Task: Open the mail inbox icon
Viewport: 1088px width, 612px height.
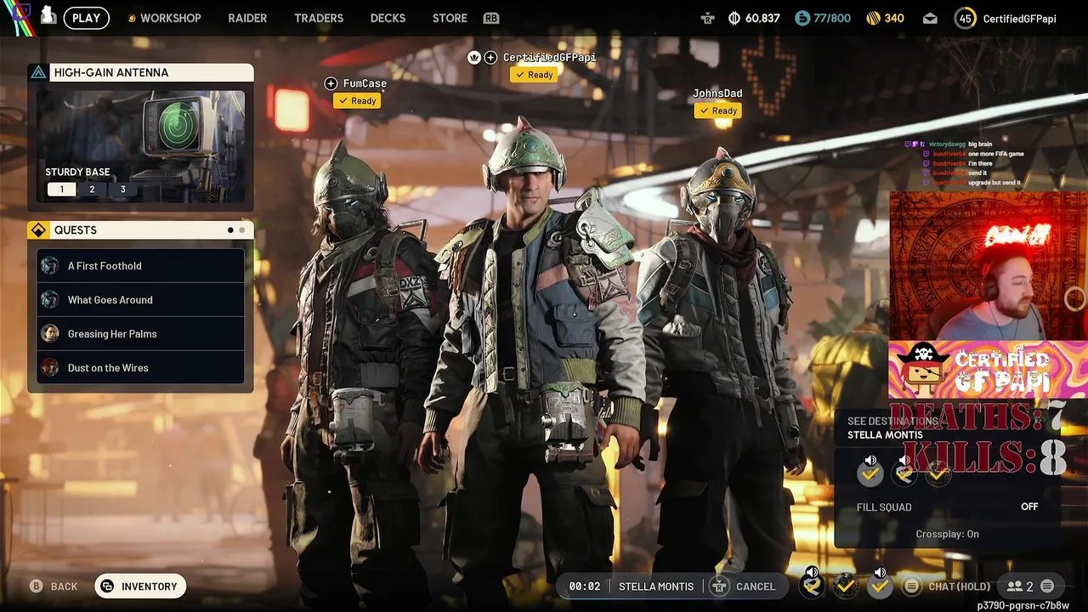Action: [x=930, y=18]
